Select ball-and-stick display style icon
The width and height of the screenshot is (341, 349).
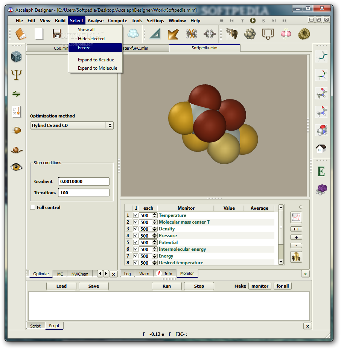322,93
